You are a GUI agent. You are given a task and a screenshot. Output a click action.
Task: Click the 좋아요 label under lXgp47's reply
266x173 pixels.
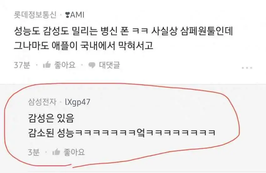coord(74,152)
